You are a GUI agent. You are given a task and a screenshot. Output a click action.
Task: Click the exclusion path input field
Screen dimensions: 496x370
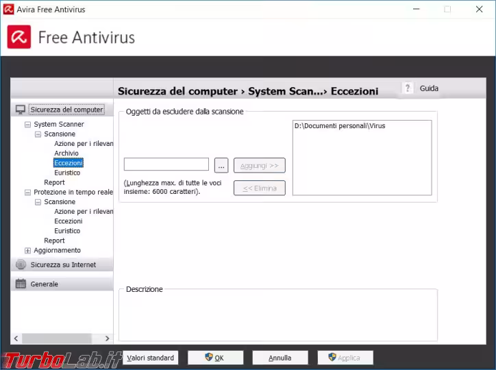click(166, 164)
